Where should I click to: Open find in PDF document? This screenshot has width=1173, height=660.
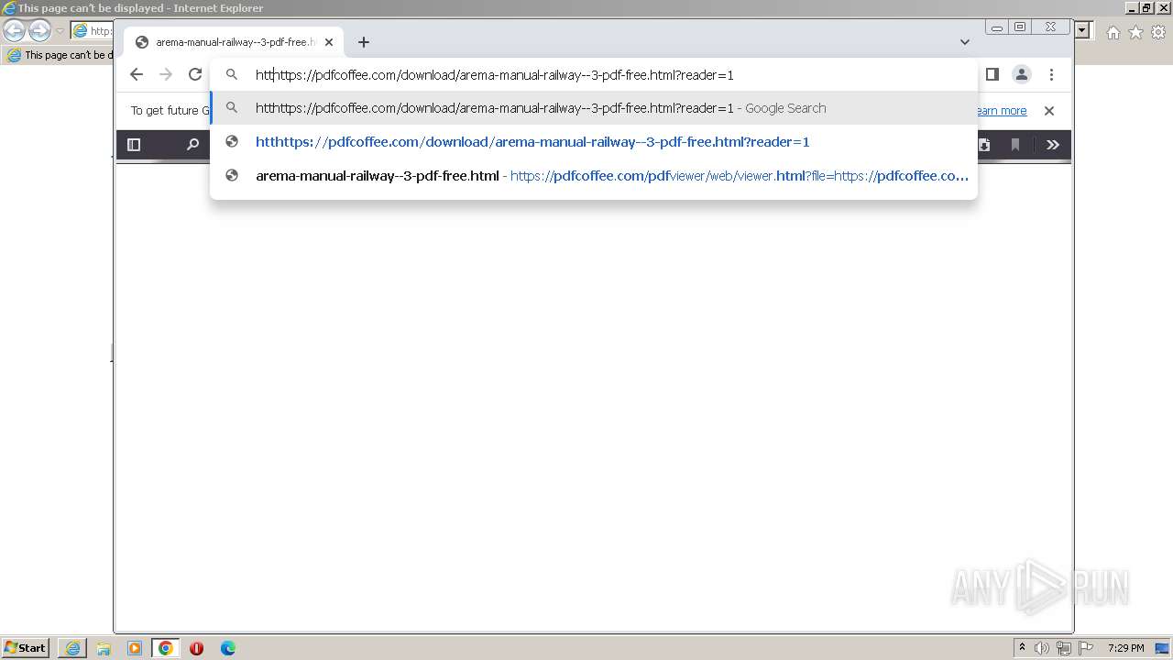pos(192,145)
